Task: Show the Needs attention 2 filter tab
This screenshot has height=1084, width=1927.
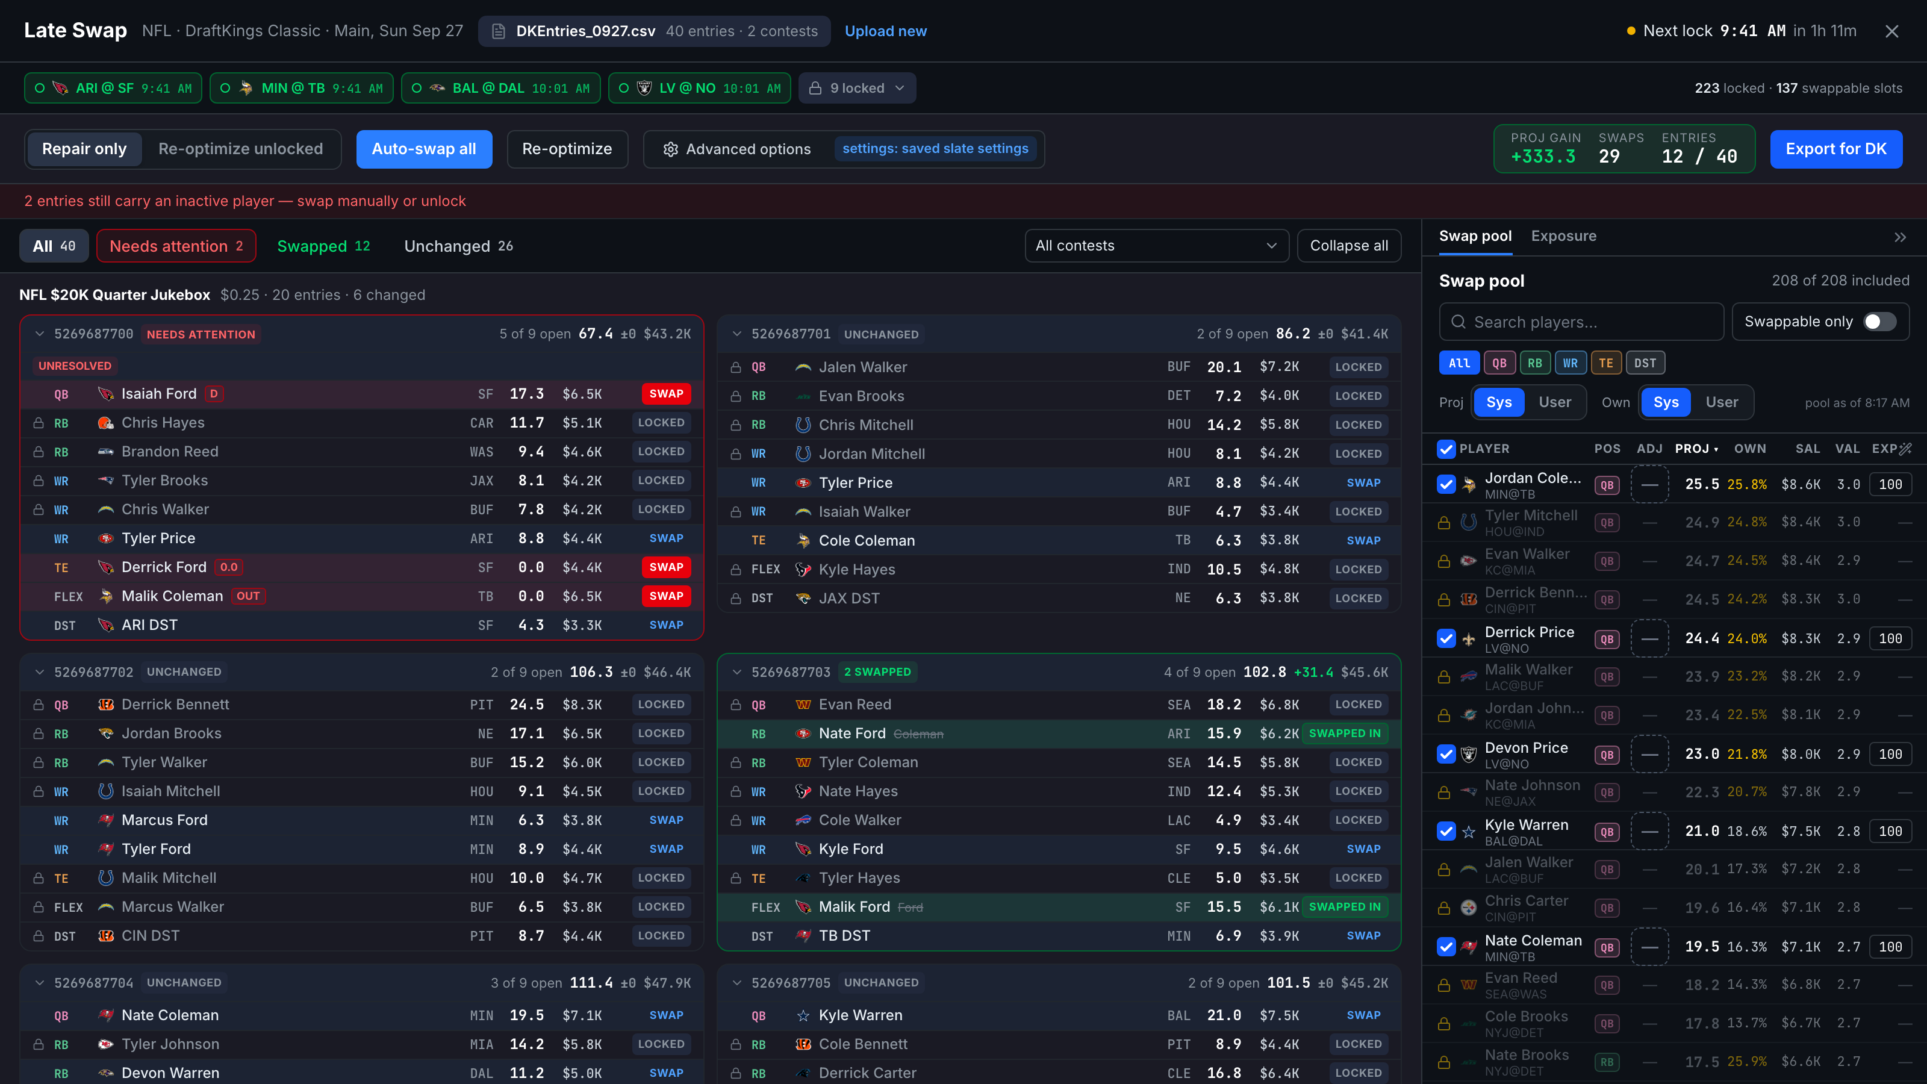Action: point(176,246)
